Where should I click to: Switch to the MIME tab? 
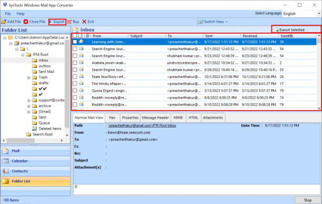click(x=178, y=118)
